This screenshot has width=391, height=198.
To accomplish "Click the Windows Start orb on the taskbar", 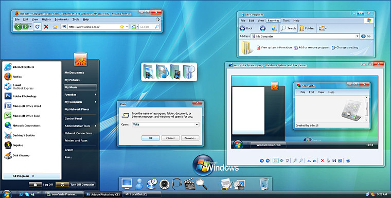I will 7,194.
